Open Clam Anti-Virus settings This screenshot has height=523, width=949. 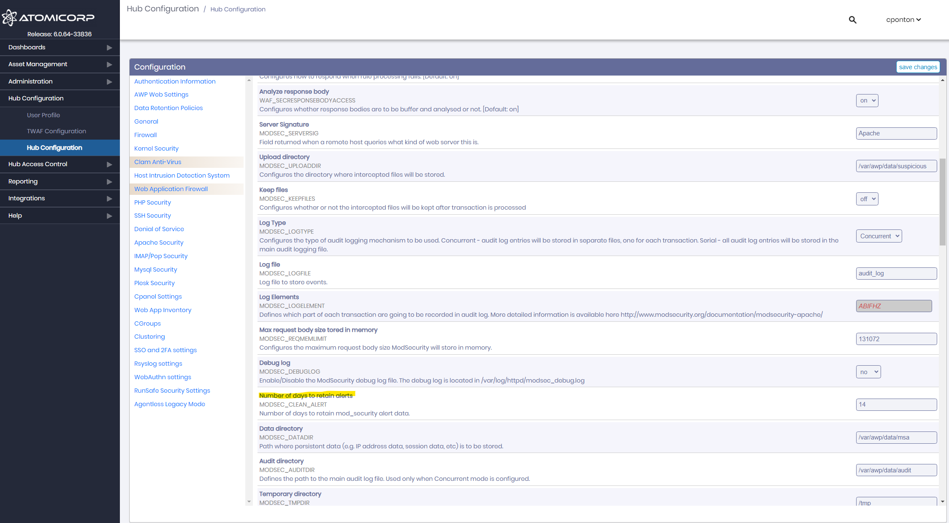(x=157, y=162)
